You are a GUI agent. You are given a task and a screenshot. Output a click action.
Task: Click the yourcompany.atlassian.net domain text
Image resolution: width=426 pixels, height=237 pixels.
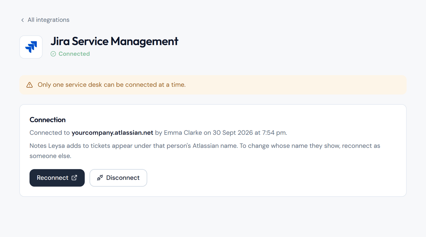pos(112,133)
